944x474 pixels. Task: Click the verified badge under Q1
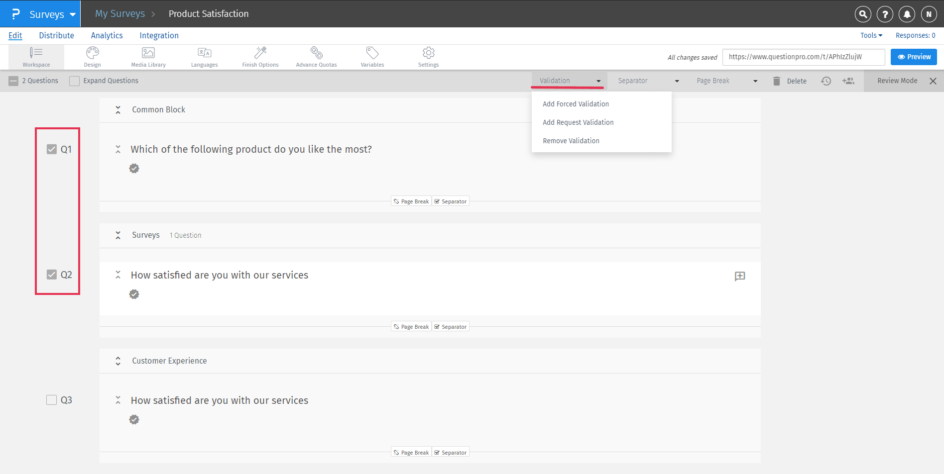pyautogui.click(x=134, y=169)
